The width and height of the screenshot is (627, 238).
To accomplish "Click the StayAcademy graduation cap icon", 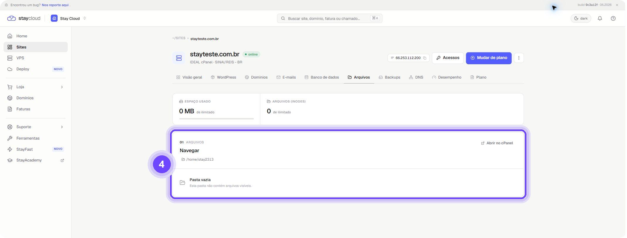I will (x=10, y=160).
